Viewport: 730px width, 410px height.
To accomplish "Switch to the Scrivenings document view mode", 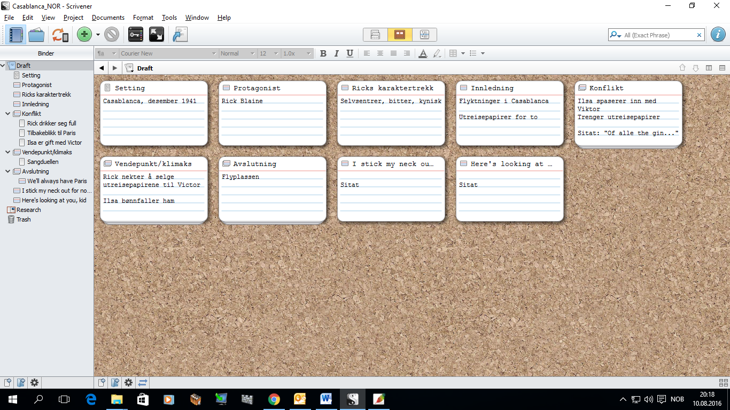I will (x=375, y=34).
